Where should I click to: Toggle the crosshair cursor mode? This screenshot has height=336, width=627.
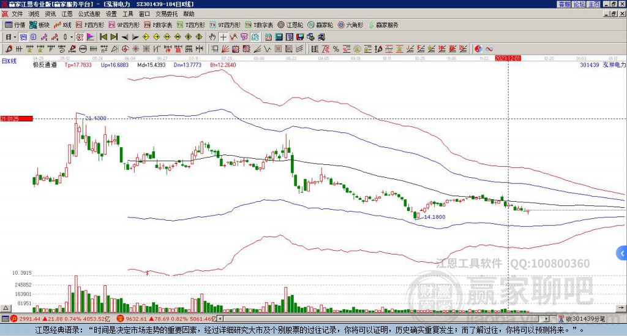[x=223, y=37]
